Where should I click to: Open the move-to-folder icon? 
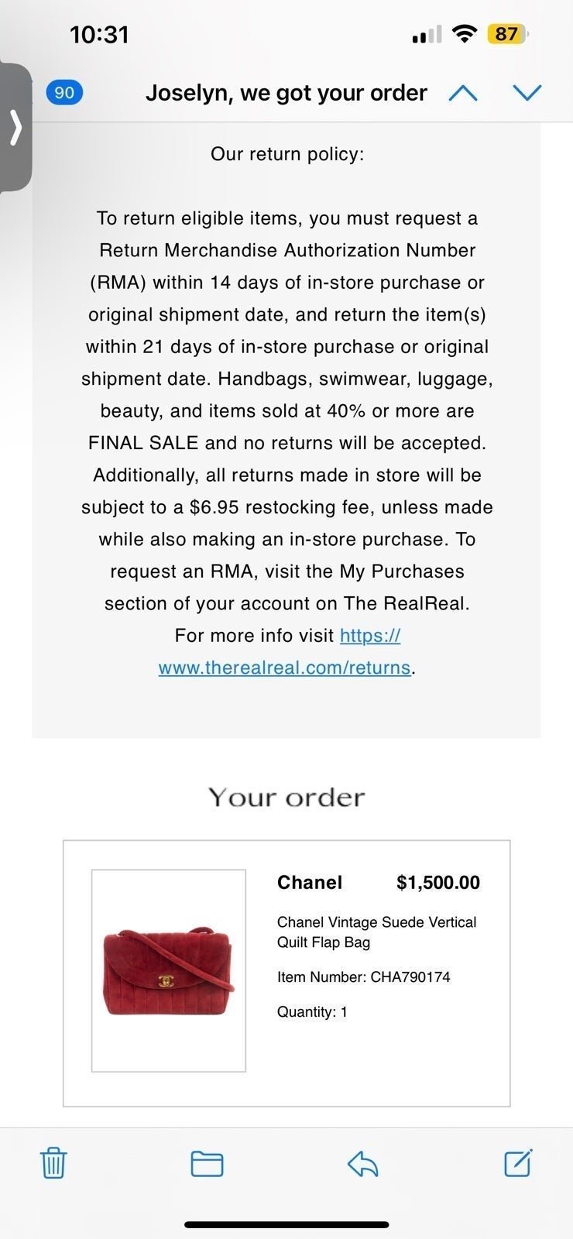[208, 1164]
